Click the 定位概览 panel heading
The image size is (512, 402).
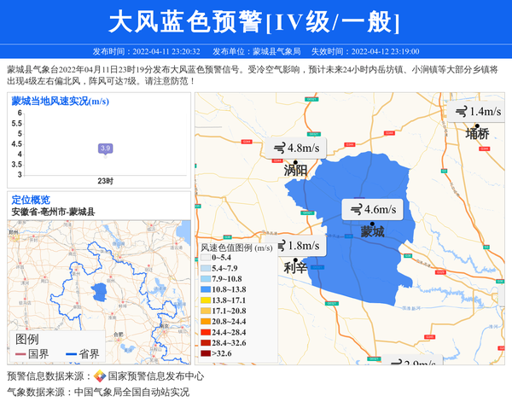[x=31, y=200]
